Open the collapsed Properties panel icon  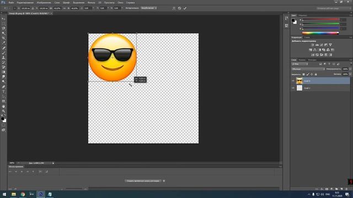[286, 26]
